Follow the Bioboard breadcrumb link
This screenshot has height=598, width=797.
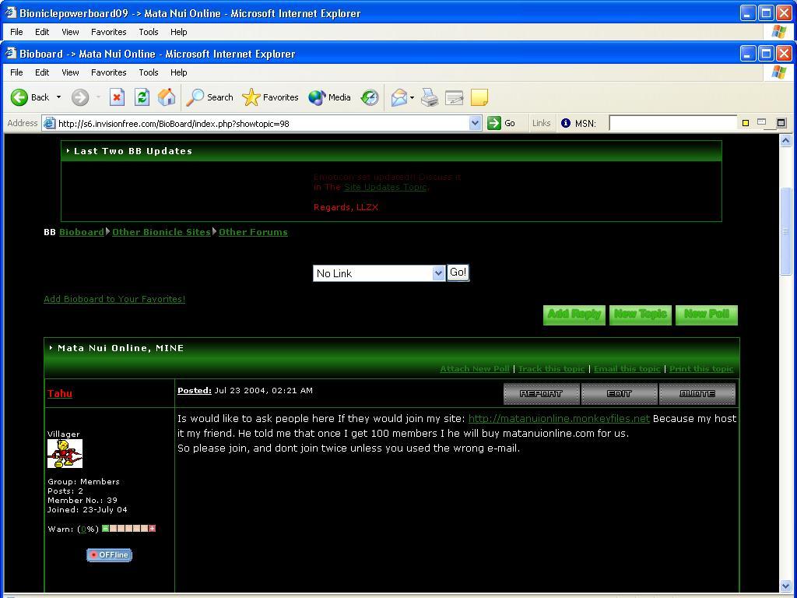(x=81, y=232)
